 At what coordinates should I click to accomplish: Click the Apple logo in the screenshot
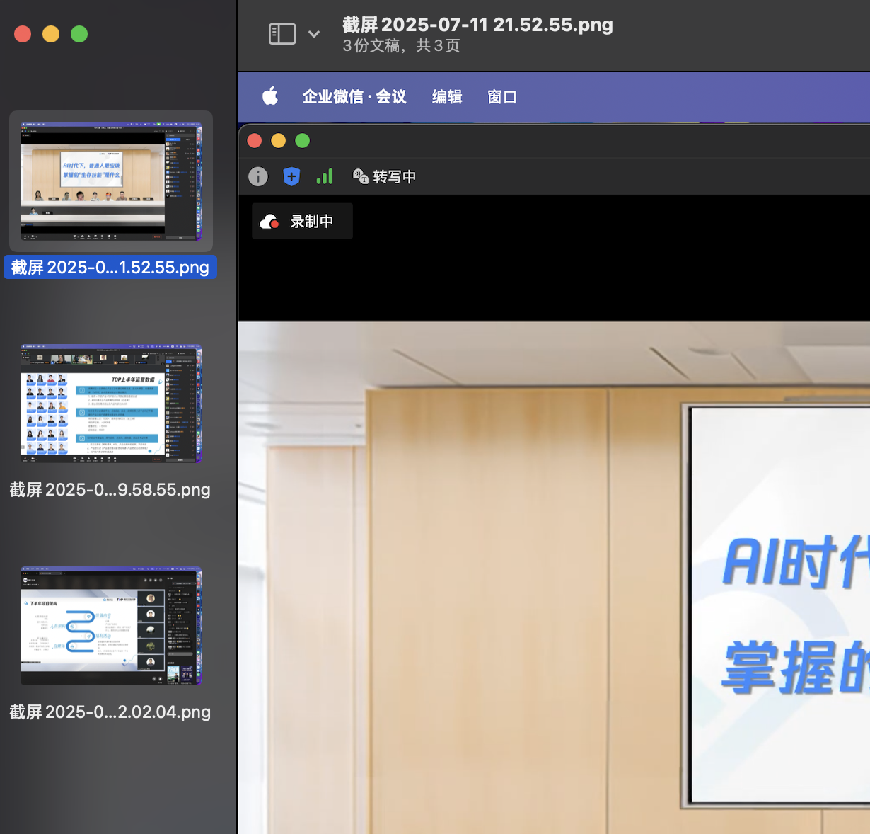pyautogui.click(x=270, y=96)
